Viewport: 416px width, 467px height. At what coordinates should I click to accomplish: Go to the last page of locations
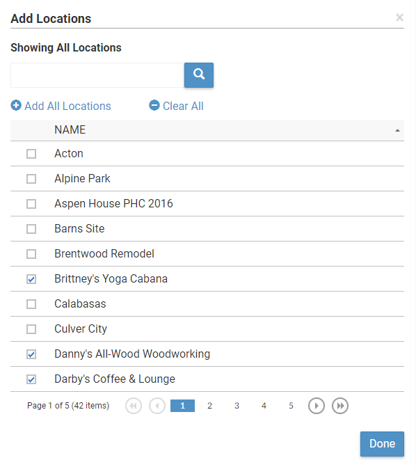point(340,406)
